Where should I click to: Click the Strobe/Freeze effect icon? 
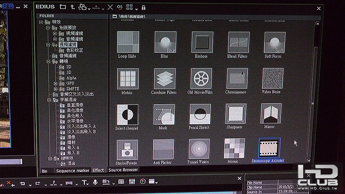127,149
